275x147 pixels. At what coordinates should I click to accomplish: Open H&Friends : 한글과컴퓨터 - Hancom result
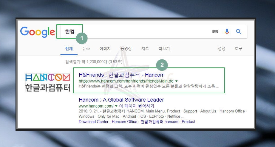[x=121, y=75]
